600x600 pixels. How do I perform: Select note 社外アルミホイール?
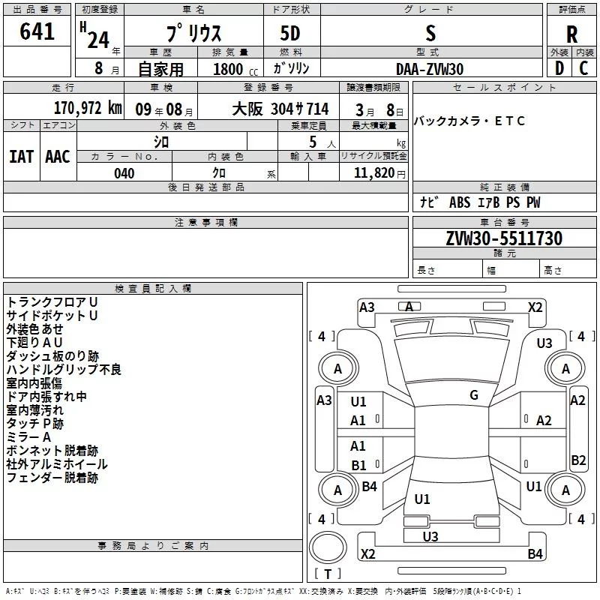point(57,464)
